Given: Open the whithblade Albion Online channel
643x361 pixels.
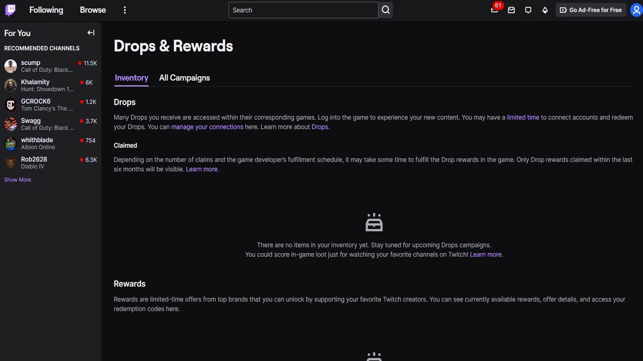Looking at the screenshot, I should pos(38,143).
